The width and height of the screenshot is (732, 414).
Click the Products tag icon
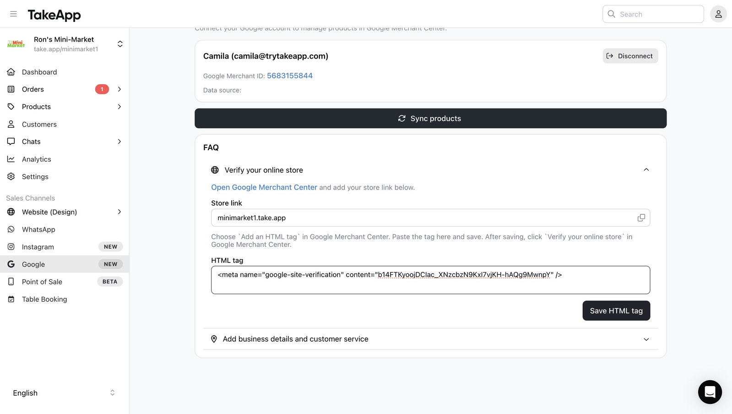coord(11,107)
